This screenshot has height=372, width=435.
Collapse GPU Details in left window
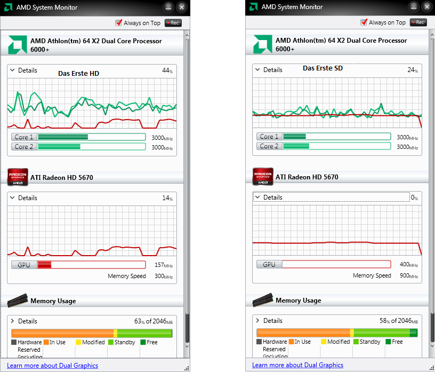12,198
